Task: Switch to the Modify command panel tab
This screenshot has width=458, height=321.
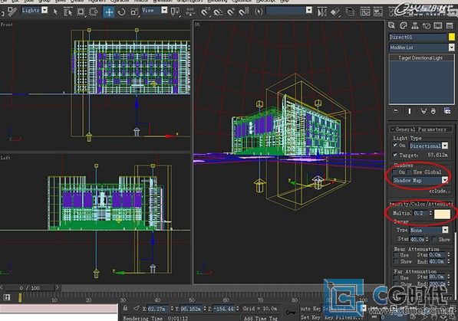Action: pyautogui.click(x=404, y=26)
